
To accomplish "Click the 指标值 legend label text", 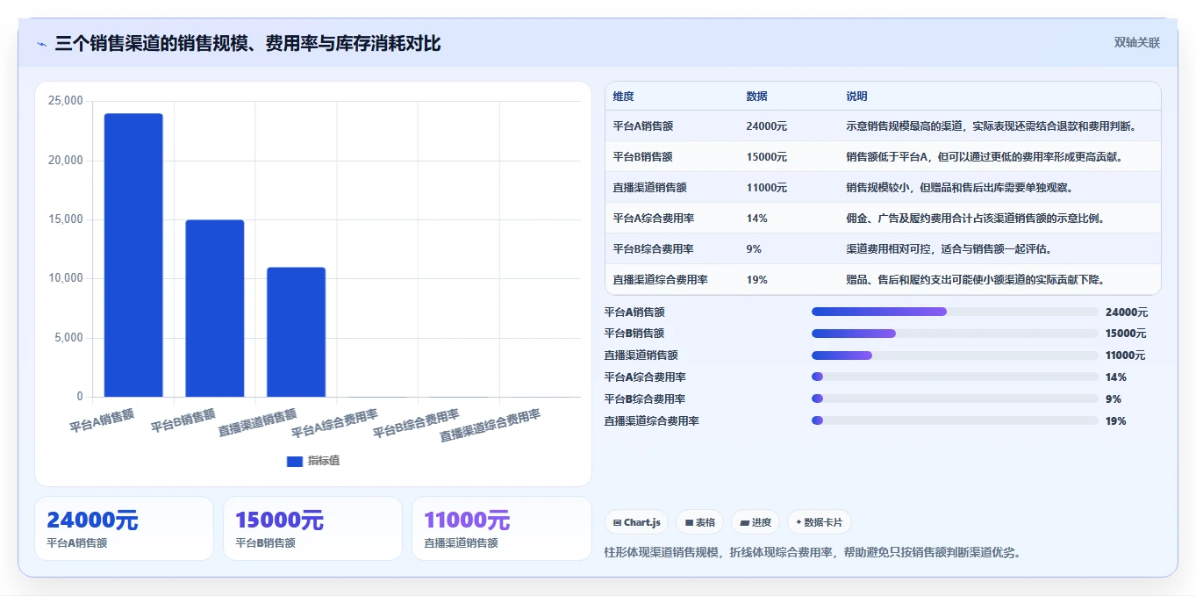I will click(x=324, y=461).
